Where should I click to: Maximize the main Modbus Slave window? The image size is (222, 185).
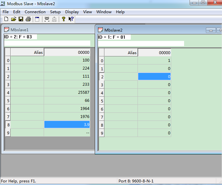(203, 3)
